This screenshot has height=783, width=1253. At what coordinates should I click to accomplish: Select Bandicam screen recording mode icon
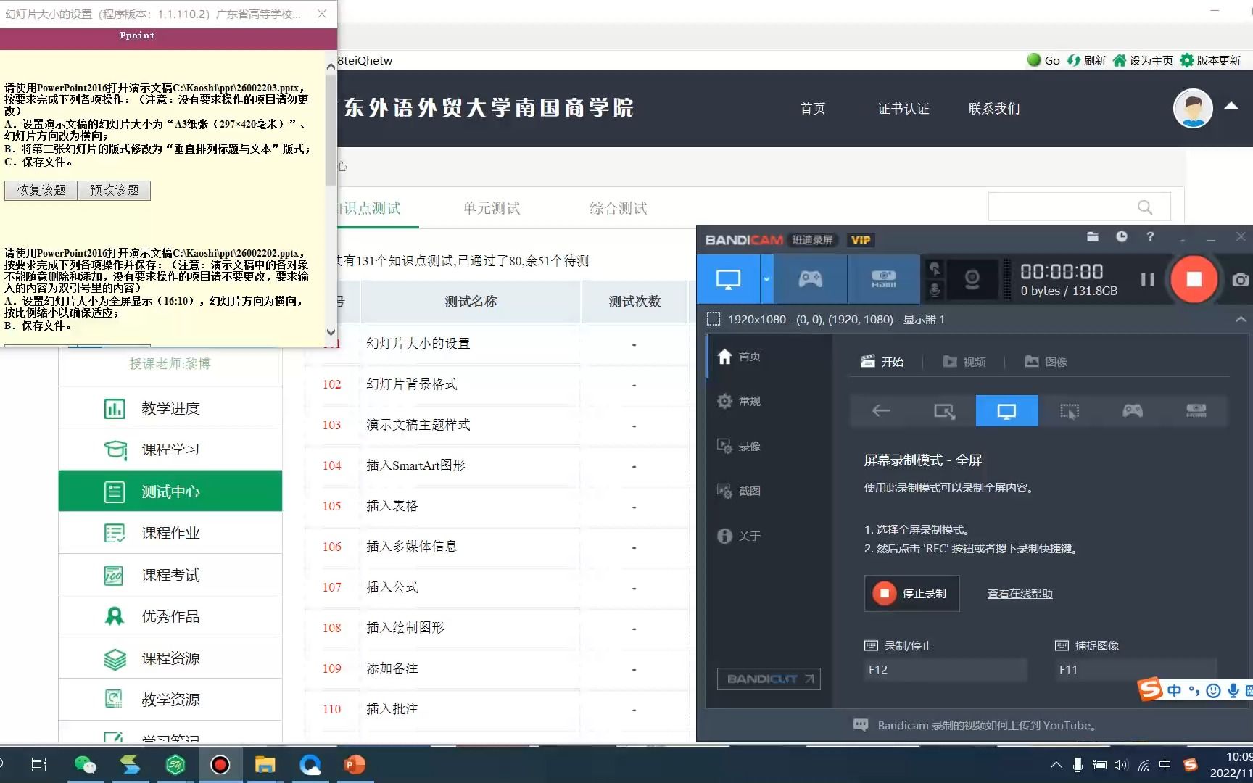(728, 279)
